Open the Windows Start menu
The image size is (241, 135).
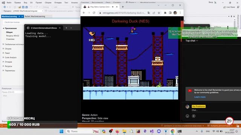pos(61,131)
